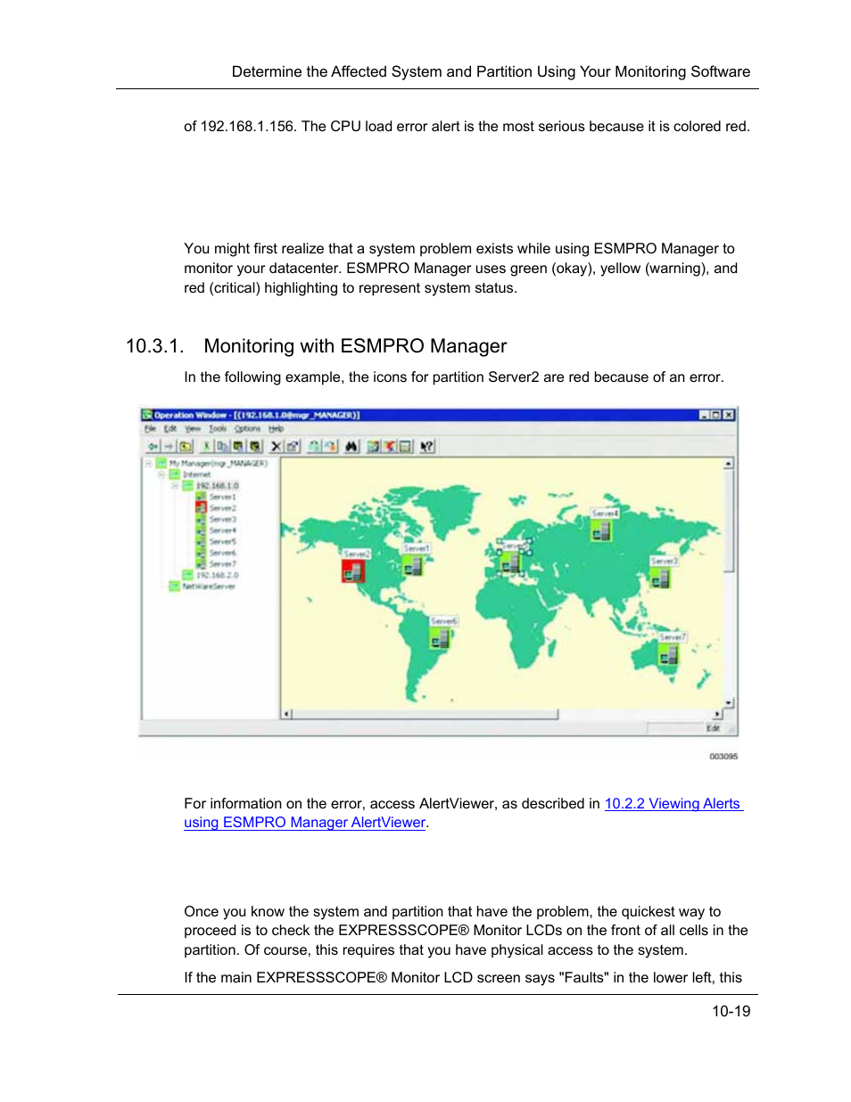The width and height of the screenshot is (851, 1102).
Task: Select the Server6 icon over South America
Action: [441, 638]
